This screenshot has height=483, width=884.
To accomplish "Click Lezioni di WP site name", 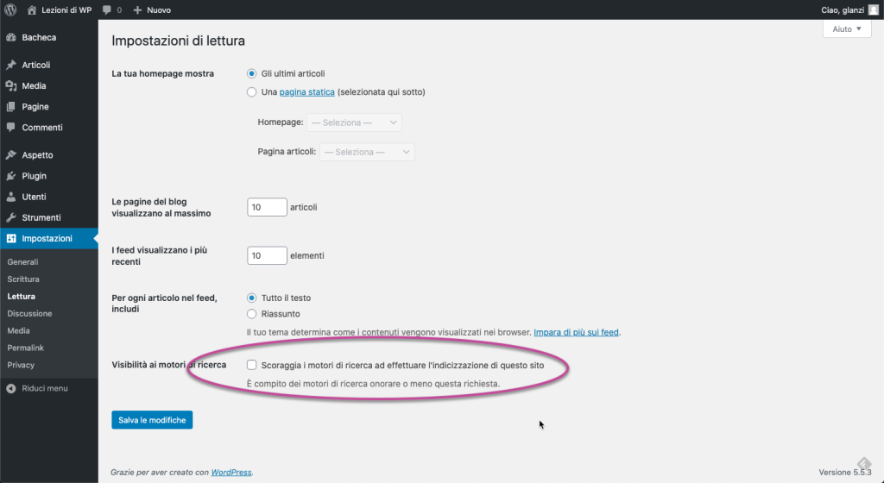I will (66, 10).
